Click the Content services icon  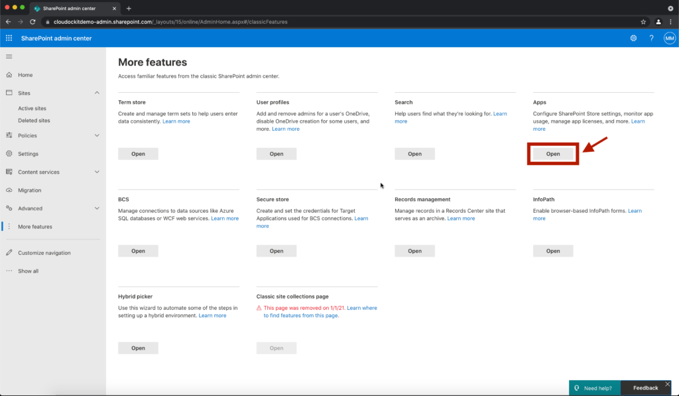tap(9, 172)
